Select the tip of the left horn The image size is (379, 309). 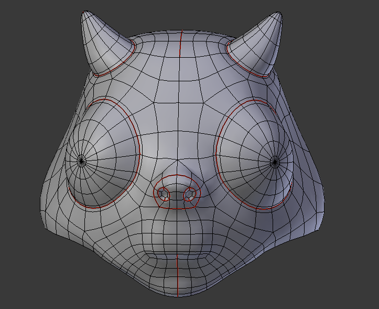point(85,13)
